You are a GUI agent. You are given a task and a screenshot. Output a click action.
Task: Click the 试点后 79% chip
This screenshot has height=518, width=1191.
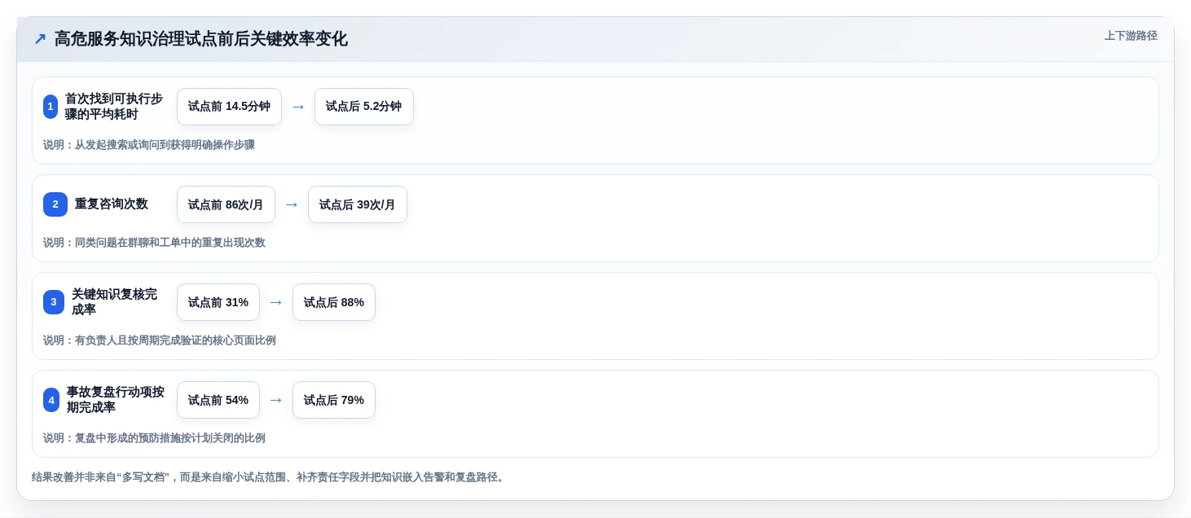[x=334, y=400]
